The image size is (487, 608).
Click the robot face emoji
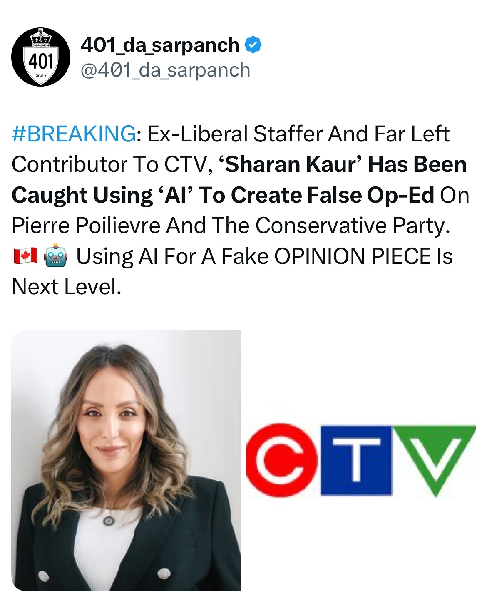(x=56, y=256)
